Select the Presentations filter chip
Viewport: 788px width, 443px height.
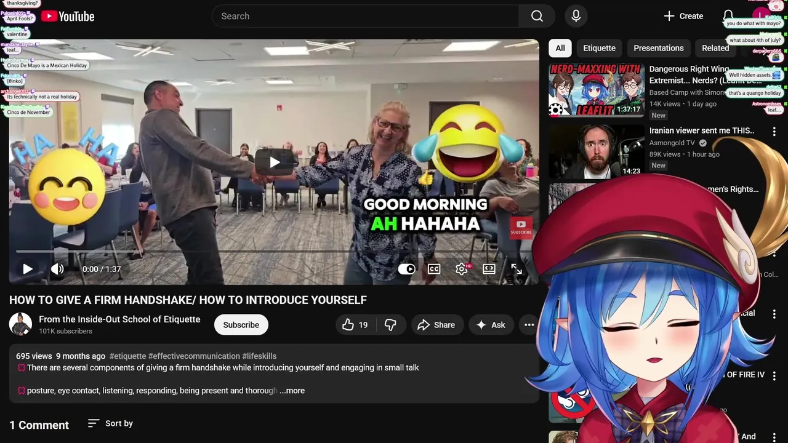pos(659,48)
